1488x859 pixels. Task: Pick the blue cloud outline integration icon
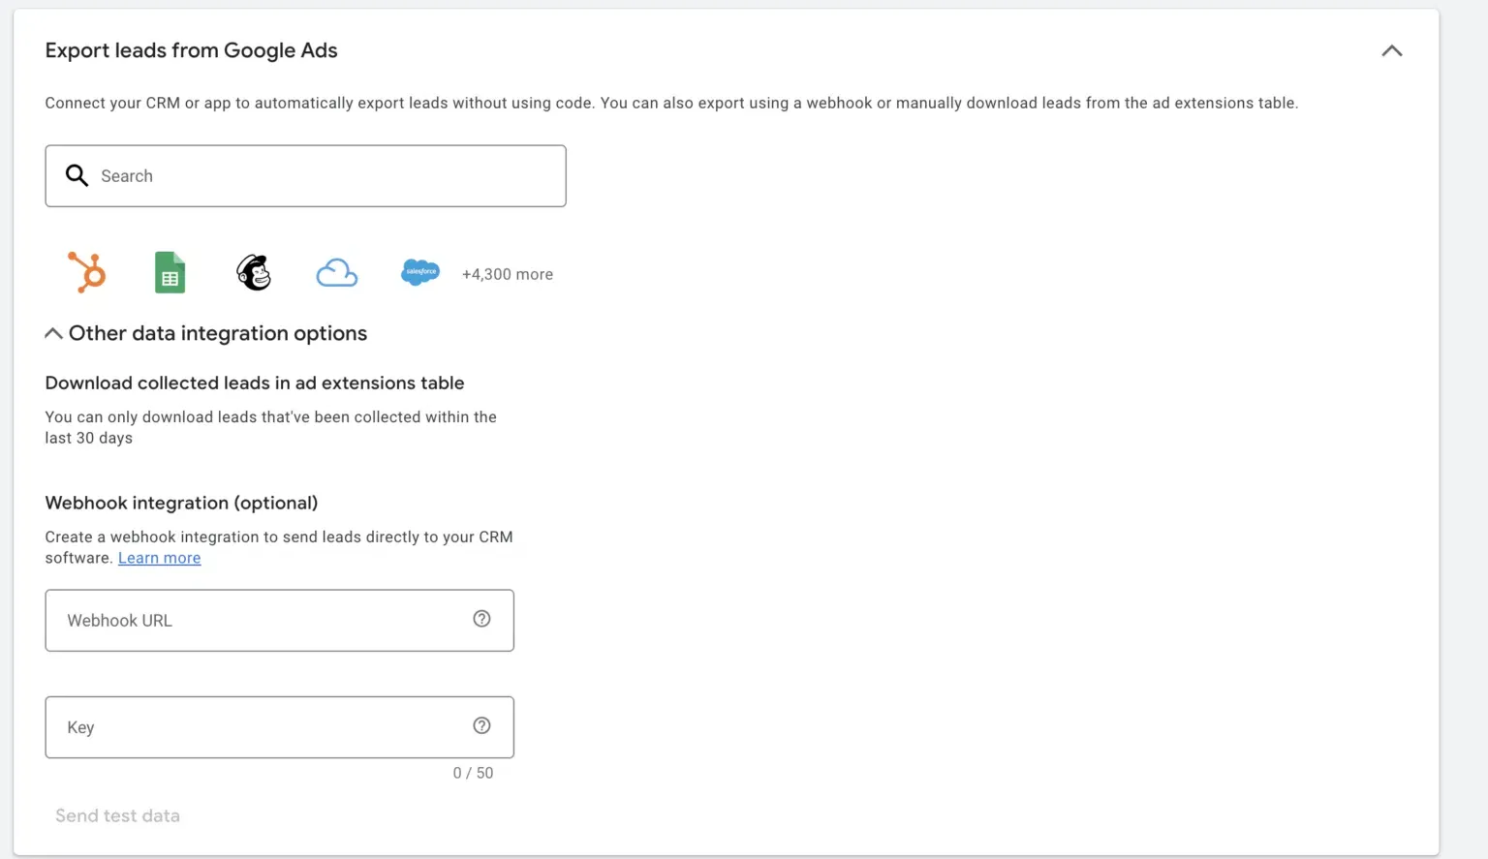click(337, 273)
